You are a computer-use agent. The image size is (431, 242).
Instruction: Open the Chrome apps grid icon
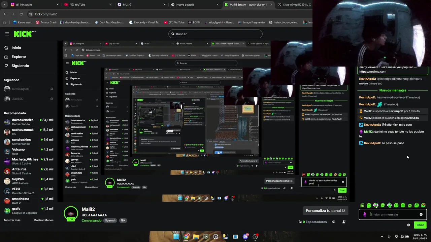coord(4,23)
